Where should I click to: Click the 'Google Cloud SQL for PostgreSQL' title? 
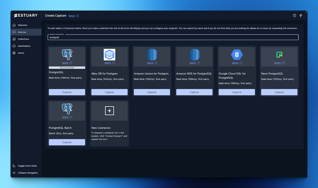coord(232,76)
